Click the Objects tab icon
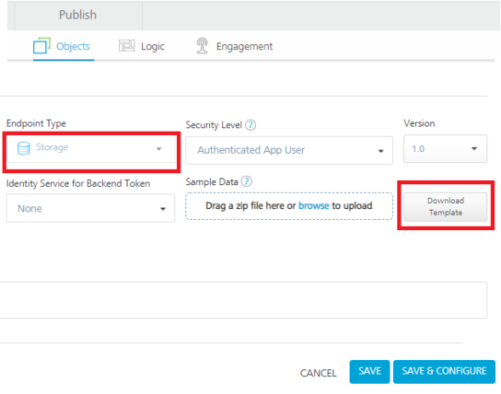Screen dimensions: 501x394 pos(42,46)
